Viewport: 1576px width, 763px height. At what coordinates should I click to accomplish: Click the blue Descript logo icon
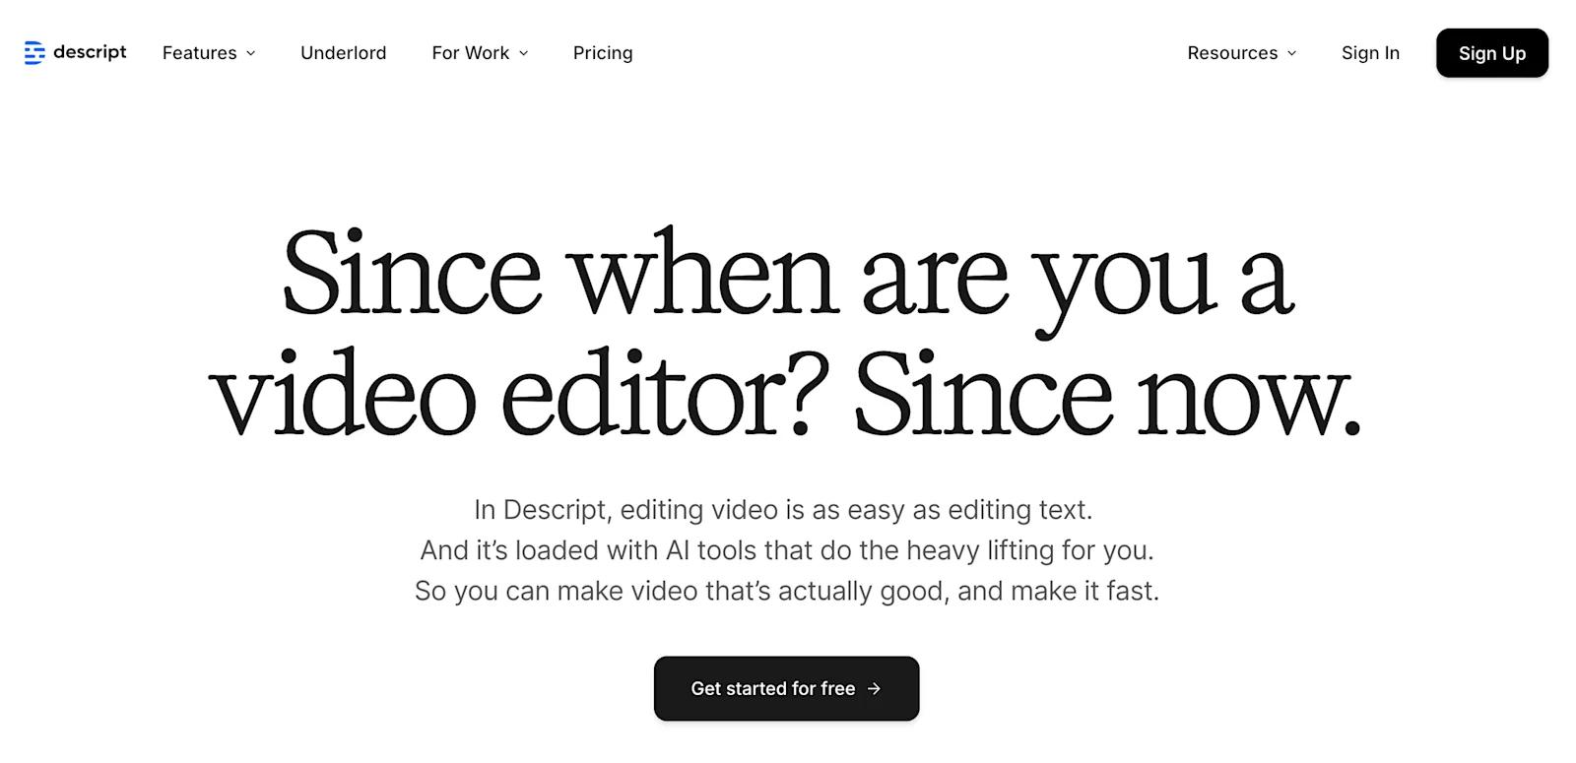point(34,53)
